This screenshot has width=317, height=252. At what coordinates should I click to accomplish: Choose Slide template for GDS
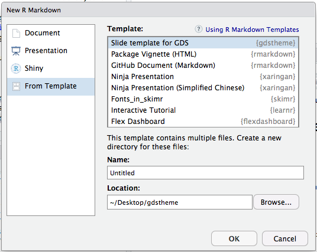tap(203, 42)
